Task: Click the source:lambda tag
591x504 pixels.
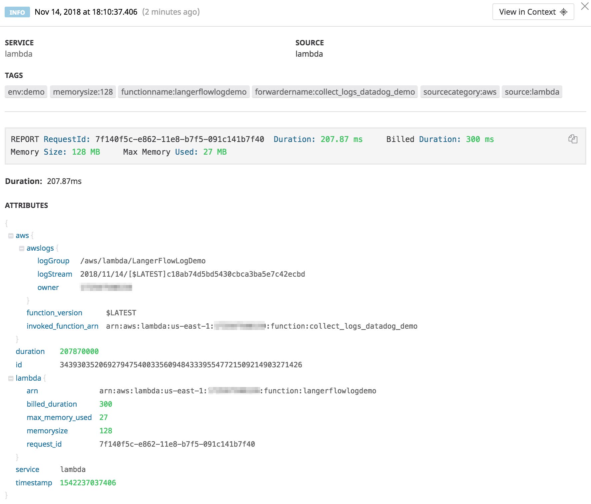Action: [532, 92]
